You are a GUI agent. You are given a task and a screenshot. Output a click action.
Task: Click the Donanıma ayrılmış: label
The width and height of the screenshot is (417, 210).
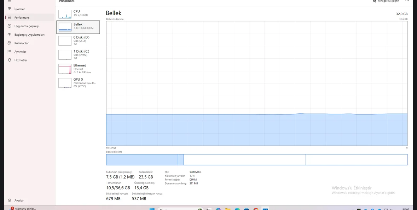click(x=175, y=183)
